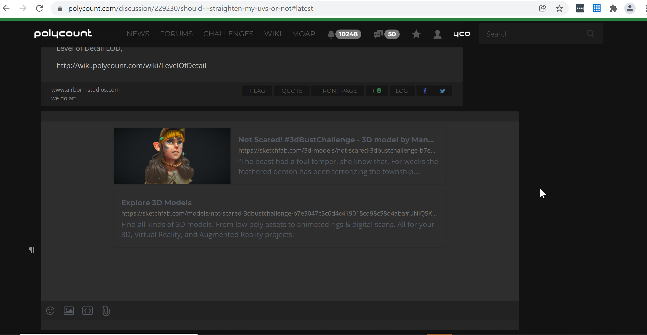647x335 pixels.
Task: Open Not Scared sketchfab thumbnail
Action: [x=172, y=156]
